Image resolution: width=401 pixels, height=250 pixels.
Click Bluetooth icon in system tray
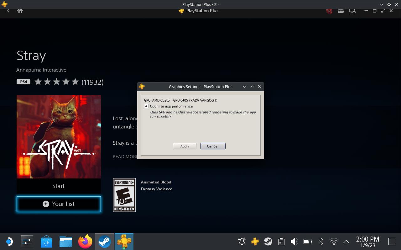321,242
